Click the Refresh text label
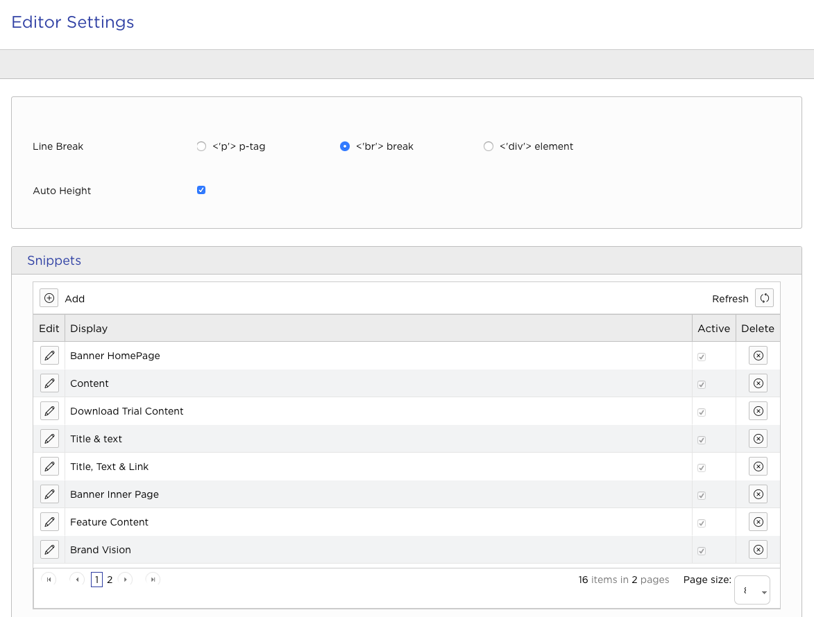Image resolution: width=814 pixels, height=617 pixels. click(x=730, y=299)
